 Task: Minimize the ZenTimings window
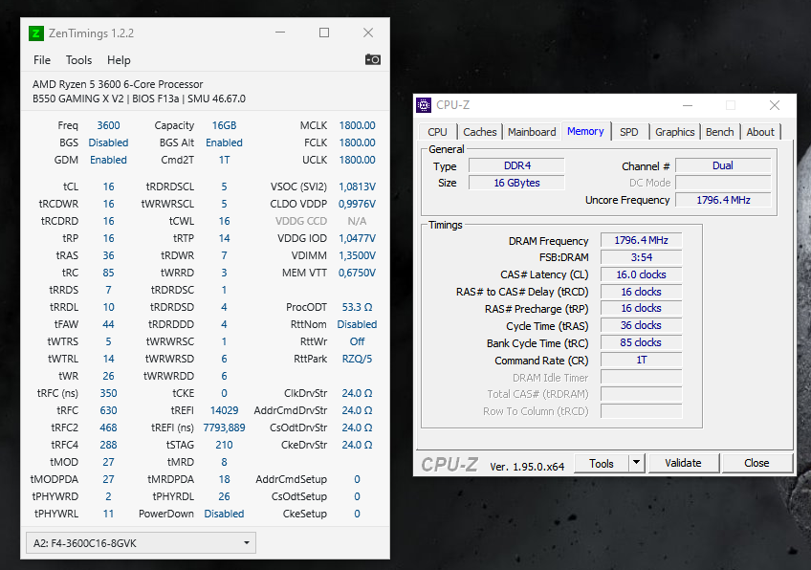click(x=280, y=33)
